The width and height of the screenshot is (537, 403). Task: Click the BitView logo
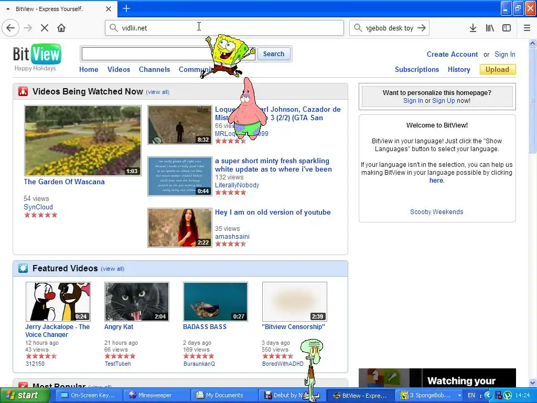[x=37, y=54]
